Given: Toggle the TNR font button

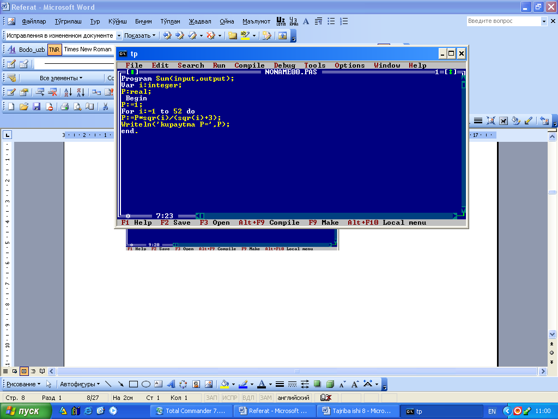Looking at the screenshot, I should (54, 50).
